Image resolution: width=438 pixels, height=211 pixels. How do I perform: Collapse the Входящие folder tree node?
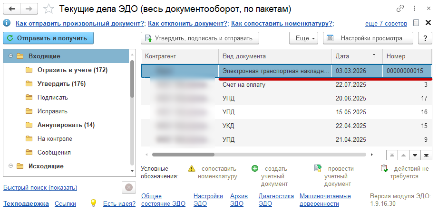(x=10, y=56)
